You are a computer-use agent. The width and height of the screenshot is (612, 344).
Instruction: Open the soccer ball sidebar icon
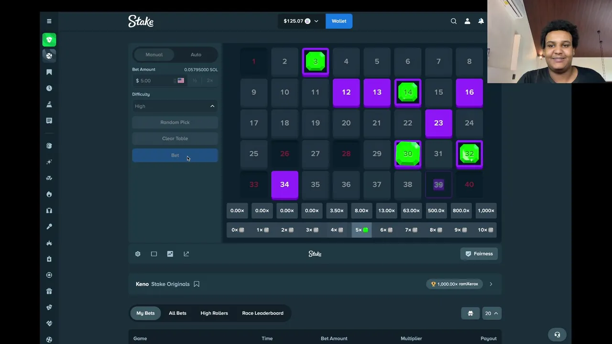click(49, 340)
